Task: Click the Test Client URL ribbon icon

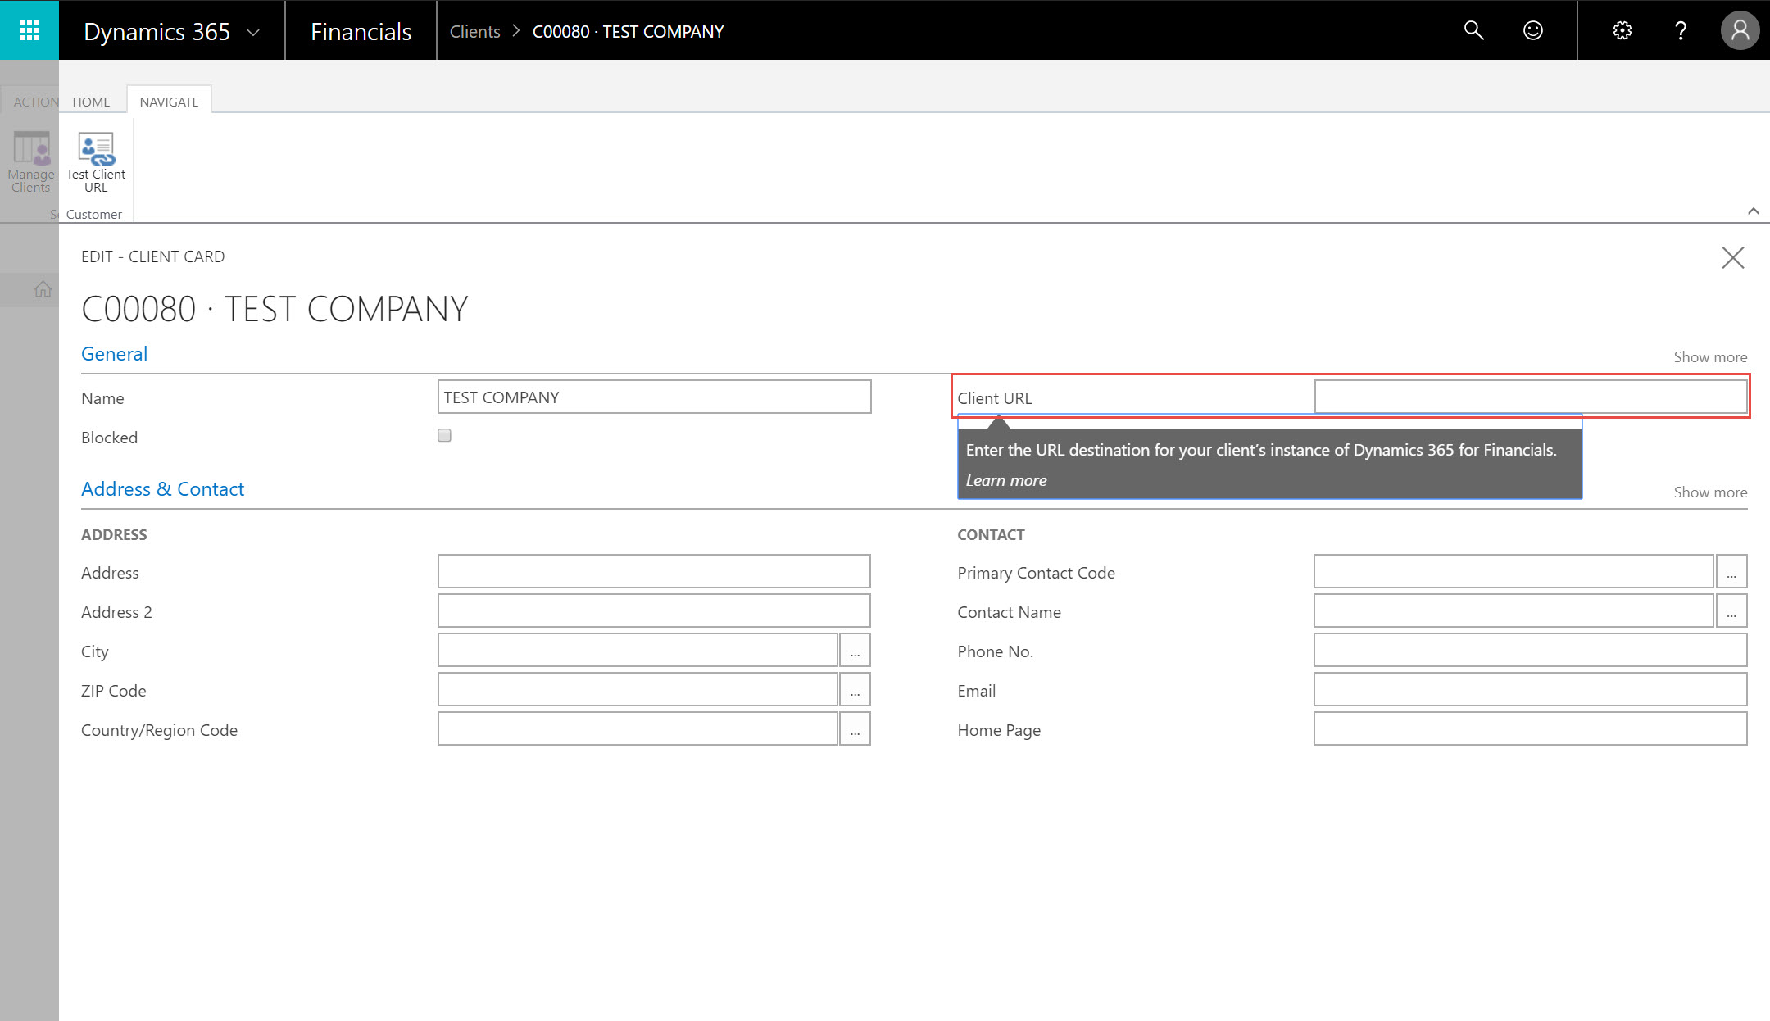Action: click(96, 161)
